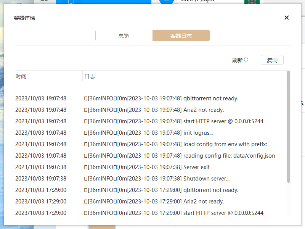Click the timestamp in the init logrus row
The width and height of the screenshot is (305, 229).
pyautogui.click(x=41, y=133)
